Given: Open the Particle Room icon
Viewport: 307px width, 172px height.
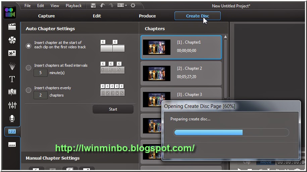Looking at the screenshot, I should point(12,66).
